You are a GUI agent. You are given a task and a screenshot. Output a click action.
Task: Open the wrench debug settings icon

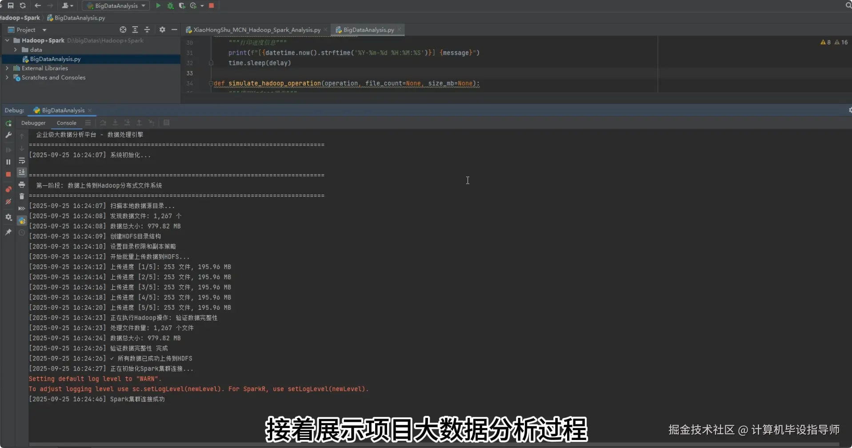(8, 135)
